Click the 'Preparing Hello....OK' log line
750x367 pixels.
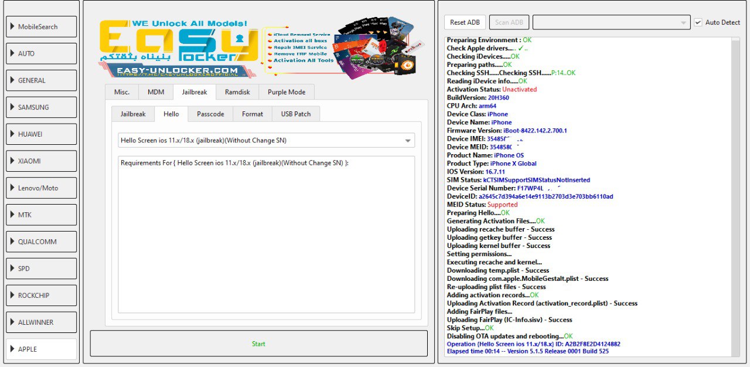pos(478,213)
